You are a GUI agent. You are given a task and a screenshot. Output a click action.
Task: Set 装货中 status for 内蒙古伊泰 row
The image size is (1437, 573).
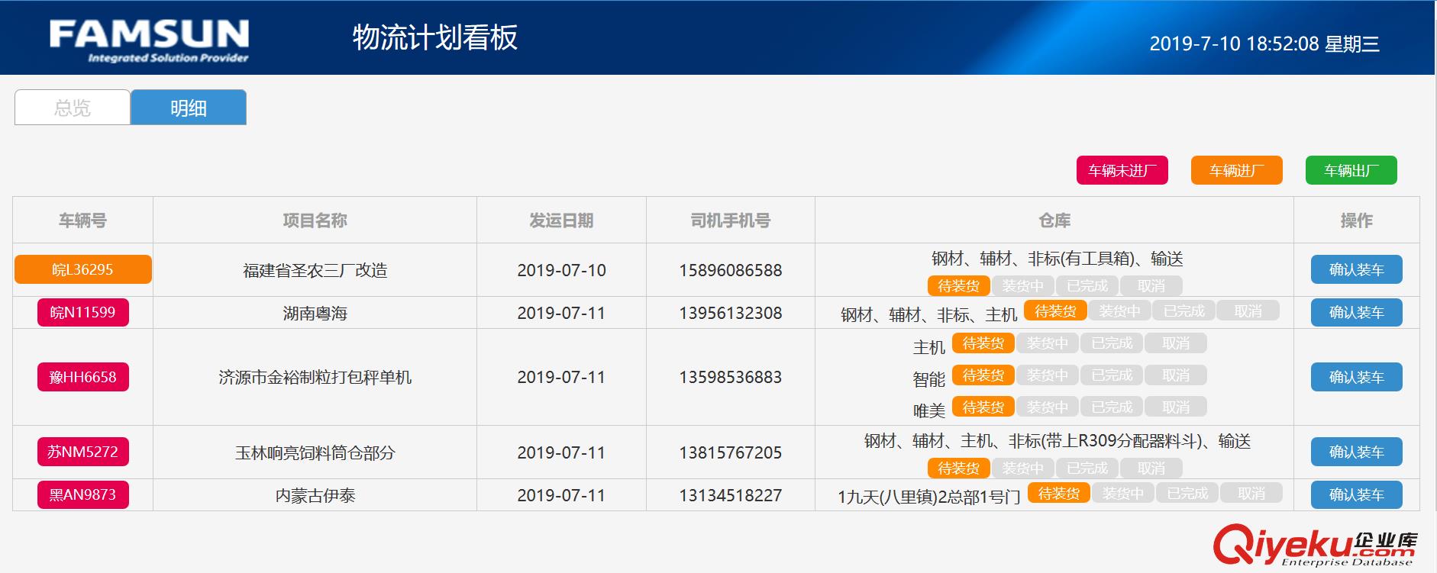(1122, 494)
